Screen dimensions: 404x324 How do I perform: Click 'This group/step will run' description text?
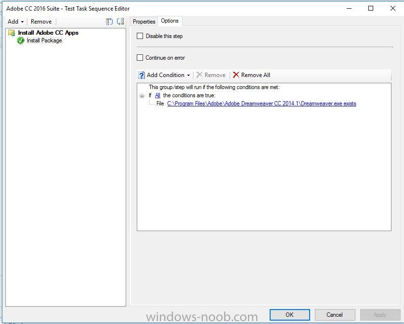coord(214,87)
